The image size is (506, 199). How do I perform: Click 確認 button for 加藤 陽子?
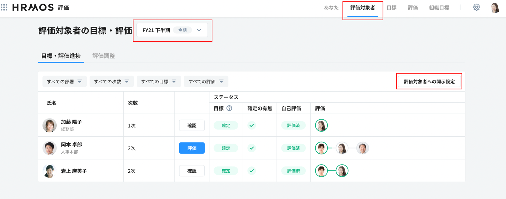(192, 125)
